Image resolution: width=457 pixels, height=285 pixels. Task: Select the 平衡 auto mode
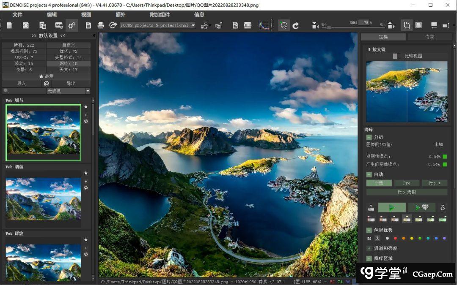point(379,183)
